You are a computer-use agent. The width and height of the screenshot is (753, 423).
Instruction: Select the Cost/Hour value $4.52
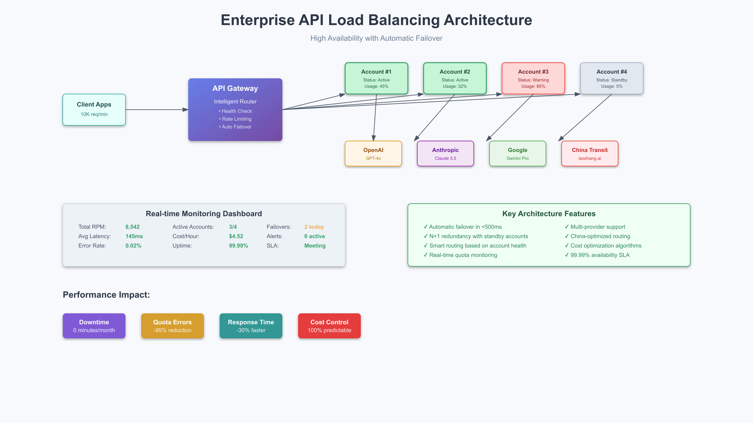point(236,236)
